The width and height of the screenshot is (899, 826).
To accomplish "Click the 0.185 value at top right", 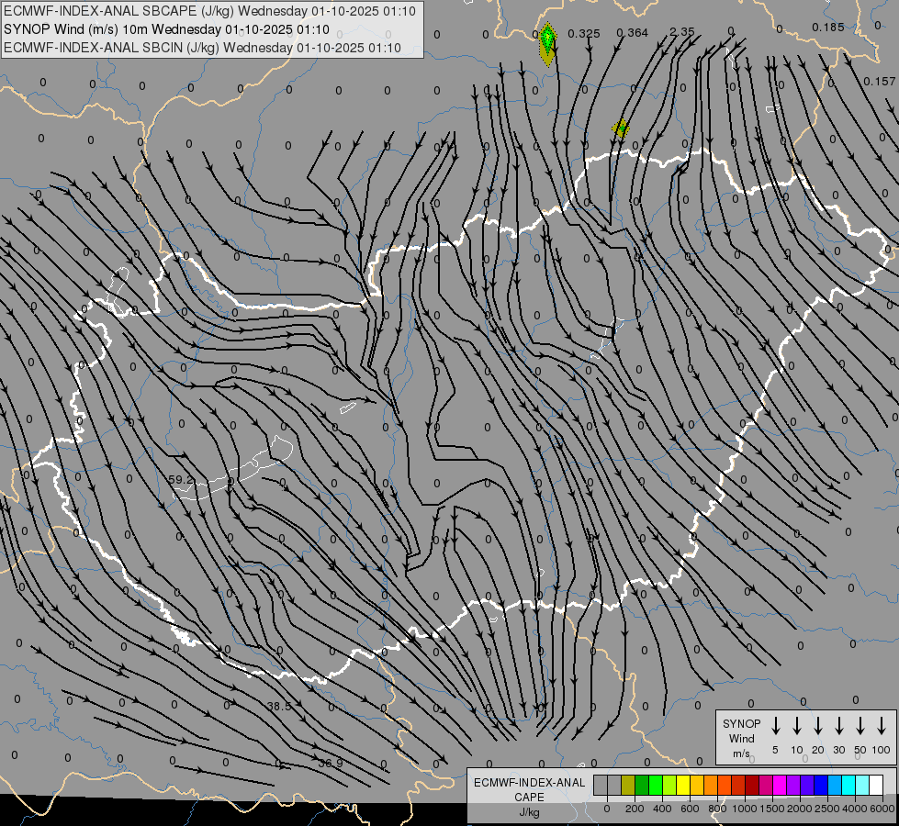I will 827,28.
